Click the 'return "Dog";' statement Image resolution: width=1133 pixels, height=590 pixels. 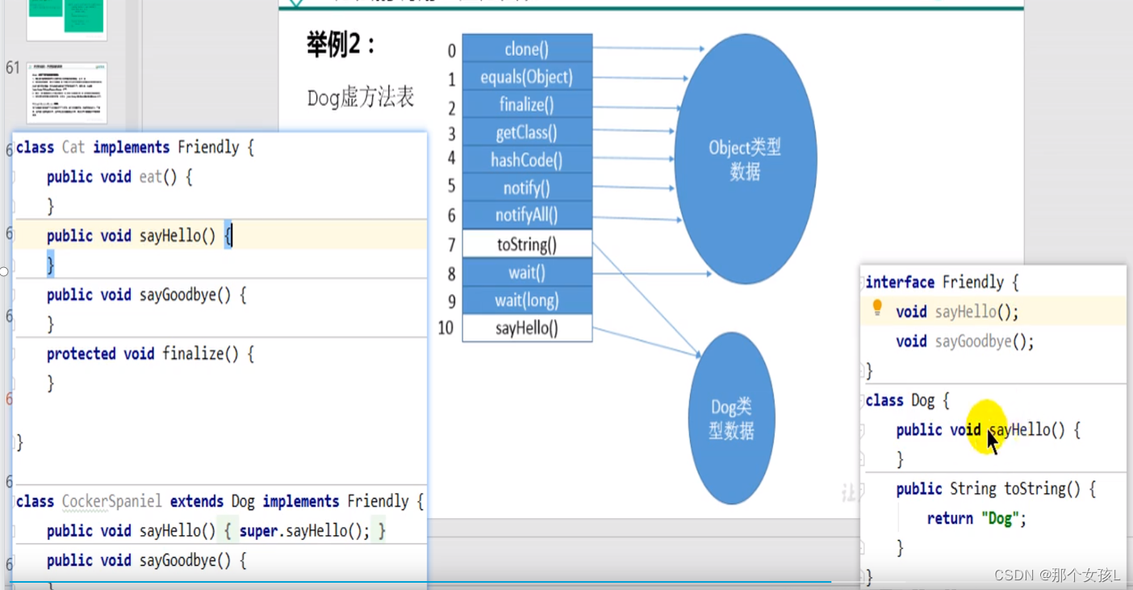[976, 519]
